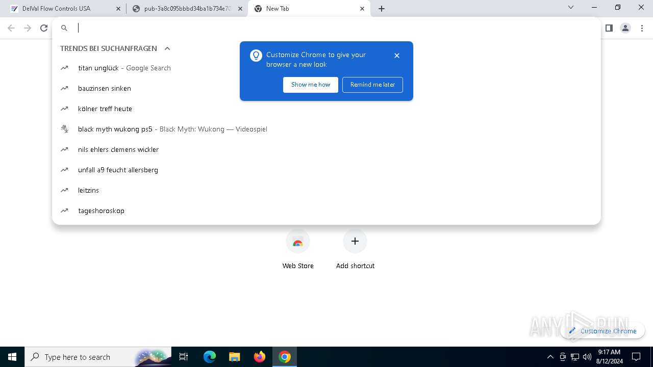Click trending icon beside 'leitzins'
The height and width of the screenshot is (367, 653).
(64, 190)
